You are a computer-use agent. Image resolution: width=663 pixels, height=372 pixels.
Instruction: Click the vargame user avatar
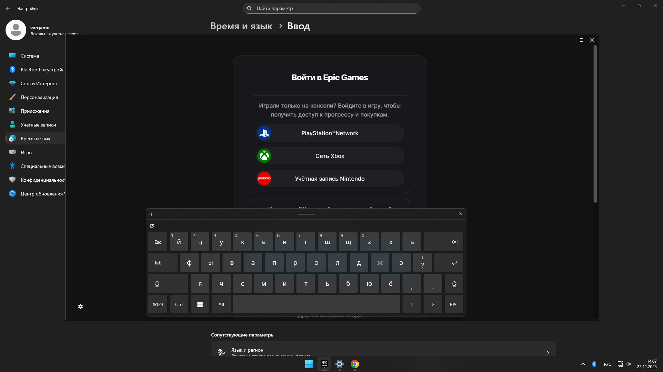click(16, 30)
